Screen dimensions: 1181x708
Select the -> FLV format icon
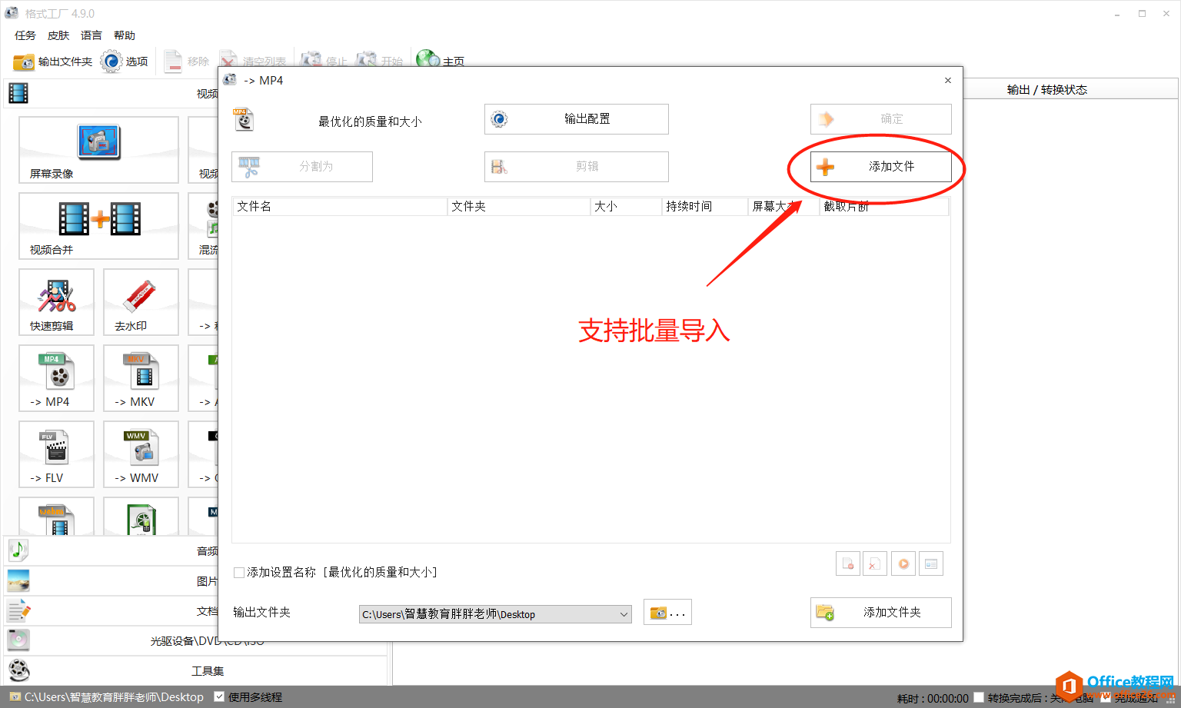pos(56,454)
